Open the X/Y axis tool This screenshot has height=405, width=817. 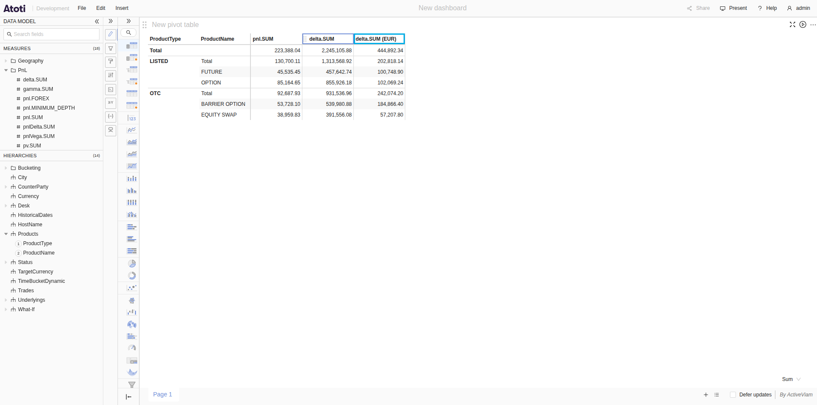click(x=111, y=103)
